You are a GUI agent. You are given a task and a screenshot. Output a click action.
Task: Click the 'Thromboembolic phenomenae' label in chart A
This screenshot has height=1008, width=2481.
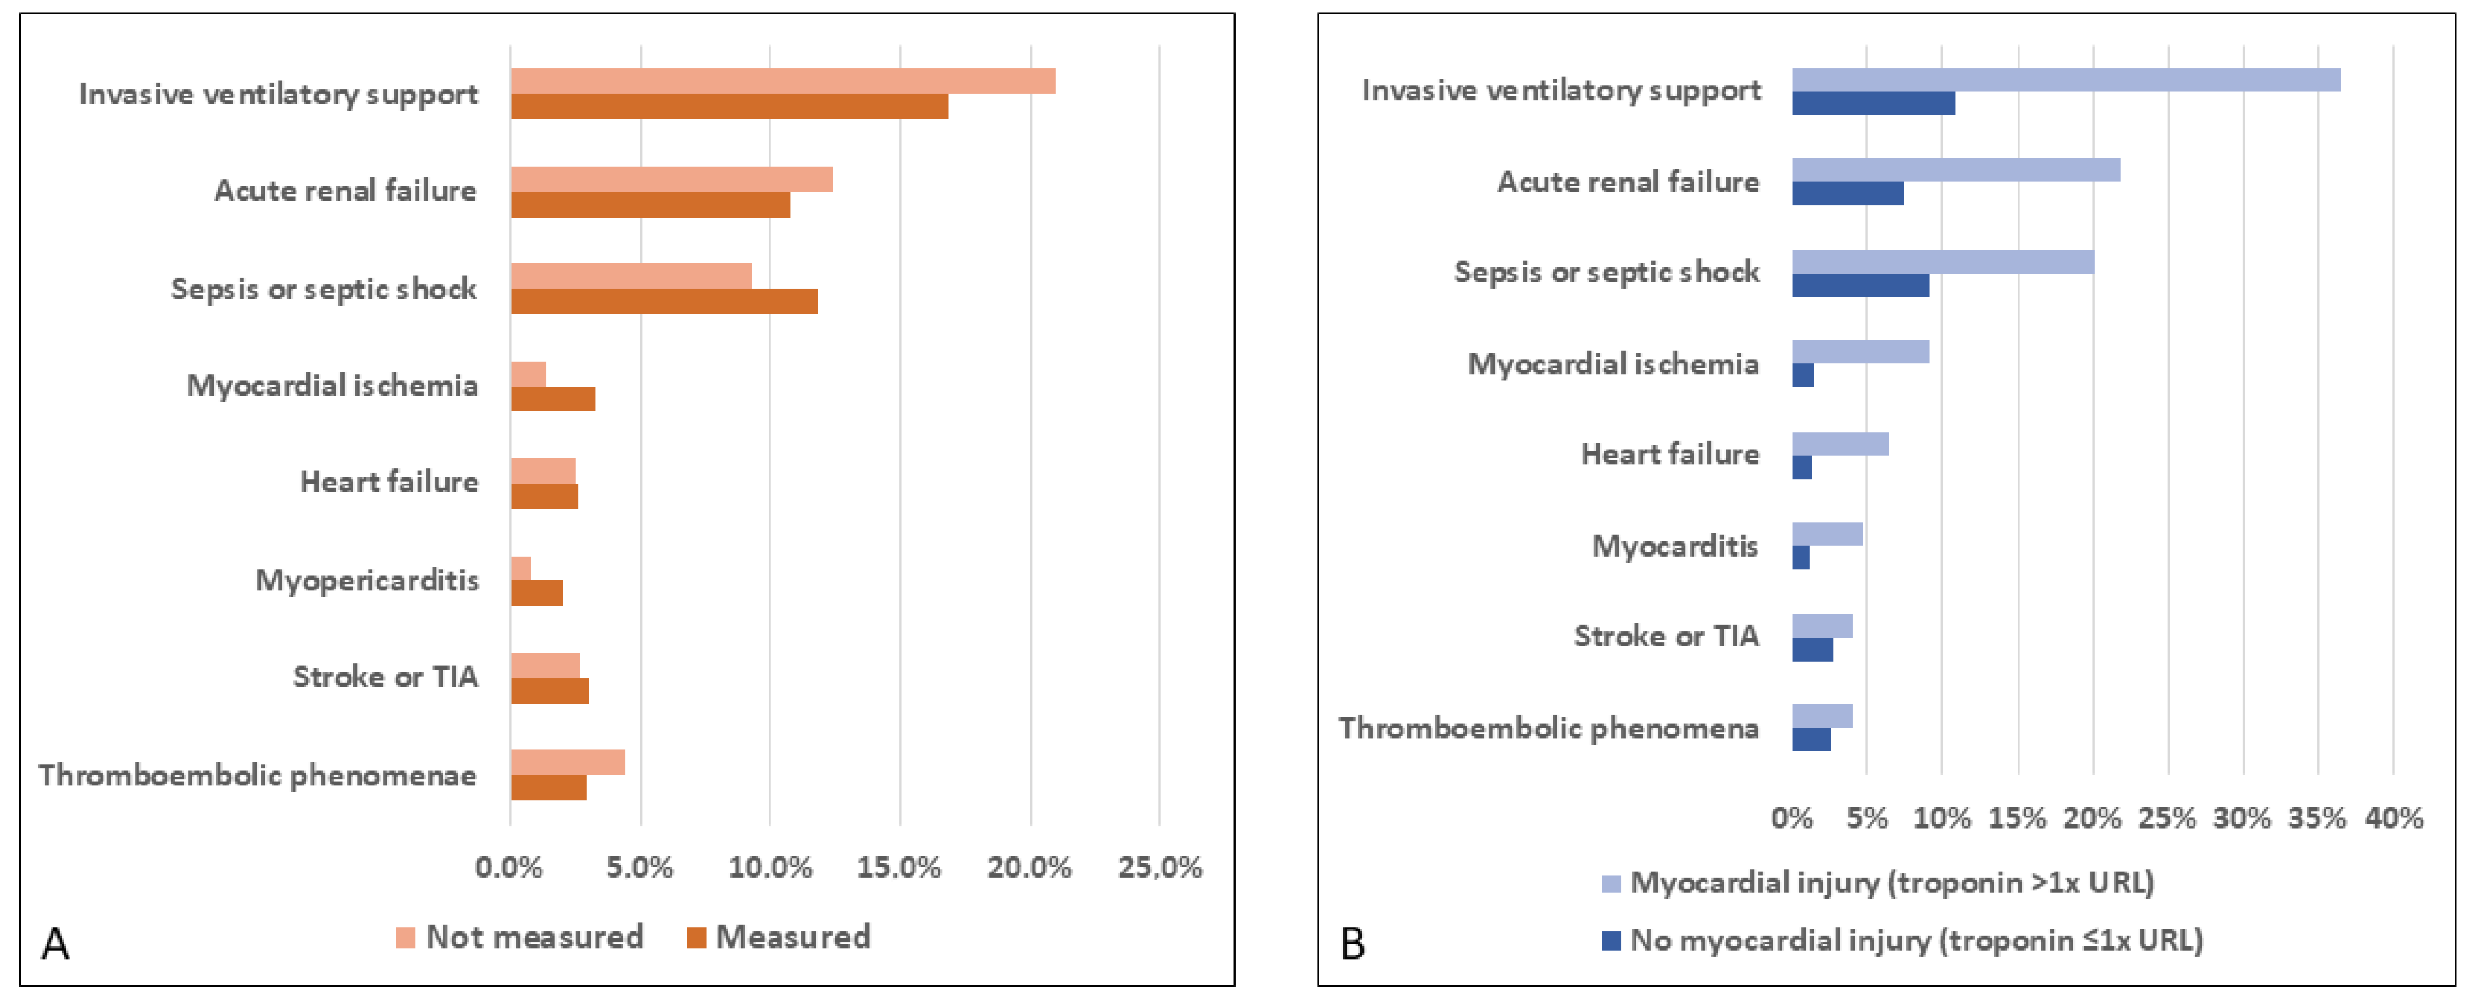(258, 776)
